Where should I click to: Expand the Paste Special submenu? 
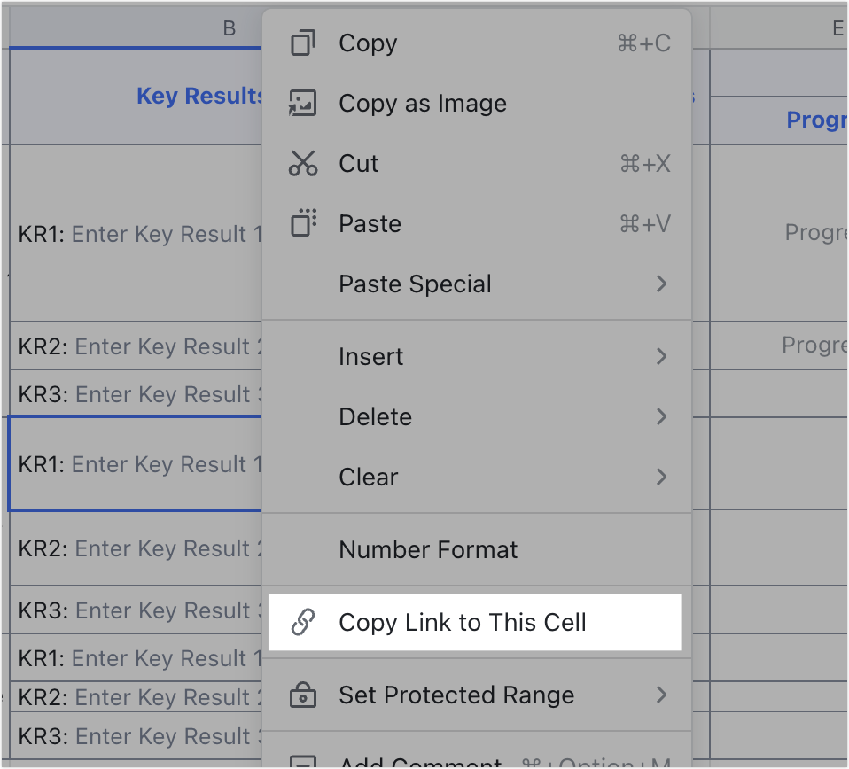pos(662,284)
